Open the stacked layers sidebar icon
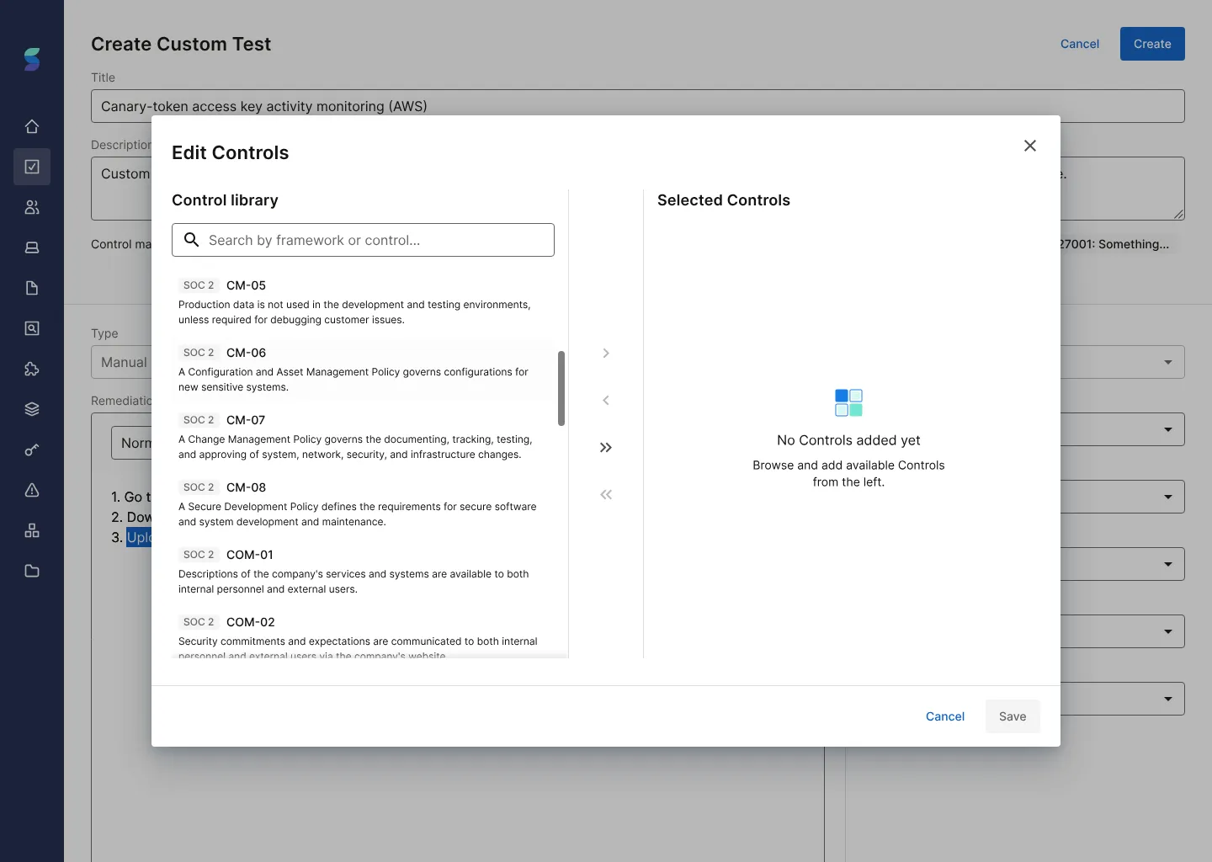Image resolution: width=1212 pixels, height=862 pixels. 32,409
